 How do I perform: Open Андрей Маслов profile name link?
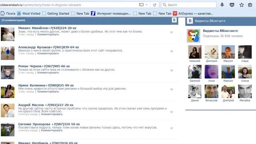click(x=46, y=105)
